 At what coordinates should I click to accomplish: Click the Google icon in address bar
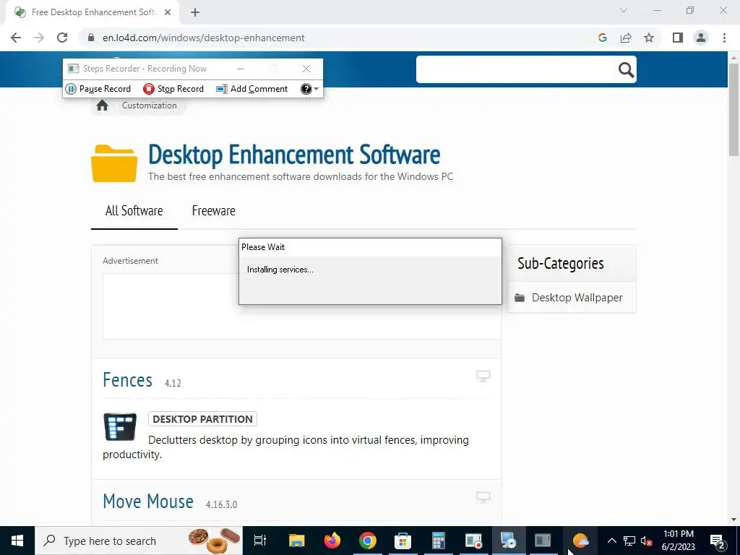[602, 38]
